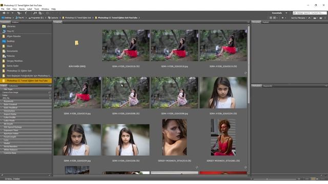The image size is (328, 184).
Task: Switch to the Collections tab
Action: coord(13,86)
